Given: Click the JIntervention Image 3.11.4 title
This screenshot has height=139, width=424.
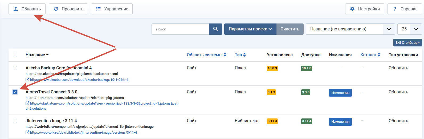Looking at the screenshot, I should click(51, 121).
